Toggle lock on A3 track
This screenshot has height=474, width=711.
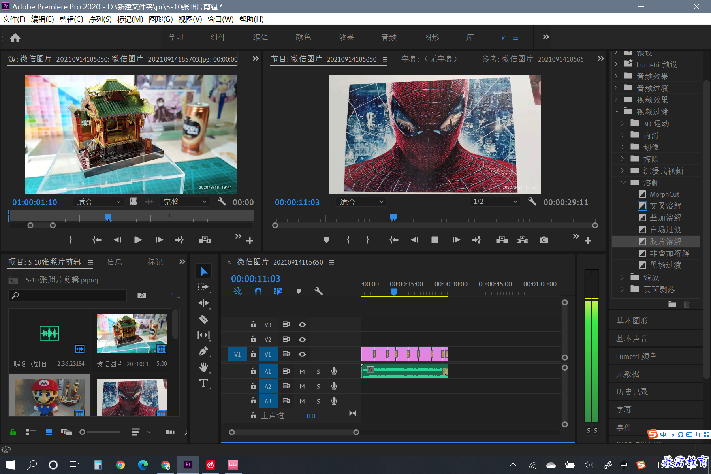click(x=254, y=401)
